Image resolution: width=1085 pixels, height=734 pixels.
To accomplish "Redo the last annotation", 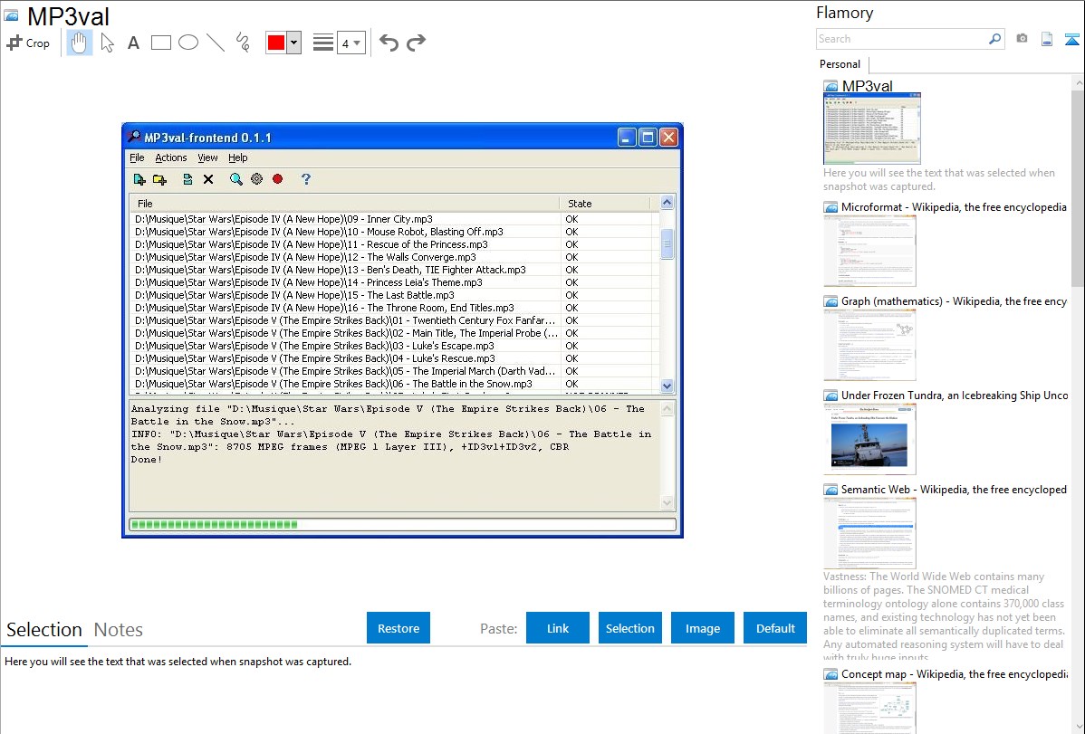I will pos(416,43).
